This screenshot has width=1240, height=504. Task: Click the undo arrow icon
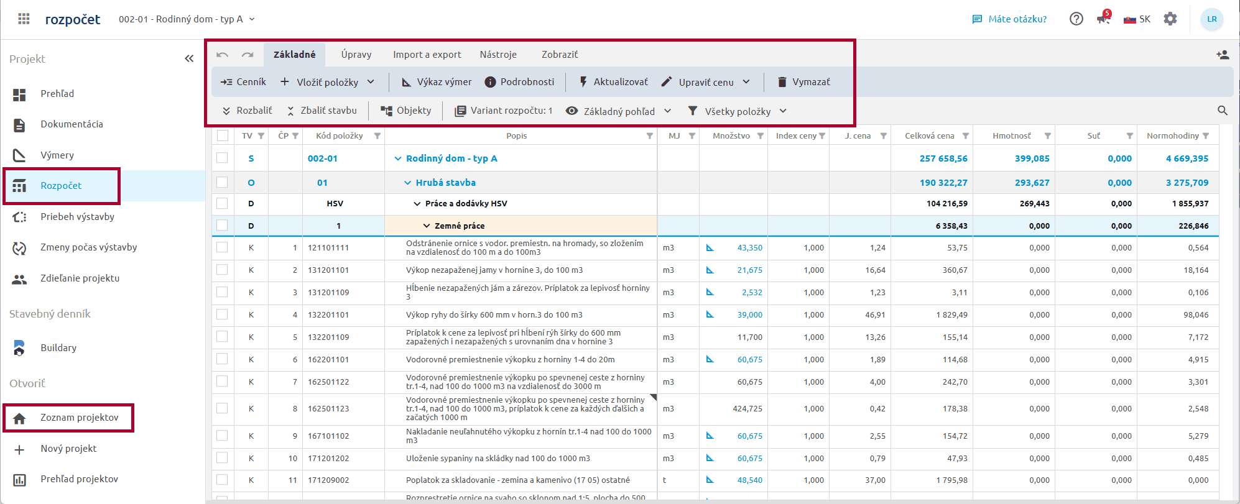point(222,55)
